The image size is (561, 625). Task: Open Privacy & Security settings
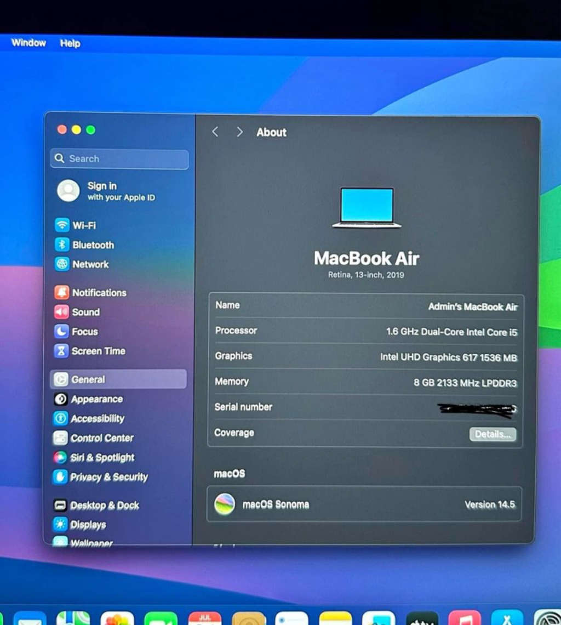(62, 477)
